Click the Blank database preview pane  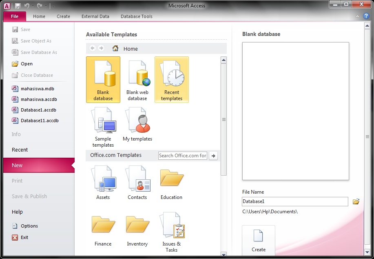tap(296, 111)
